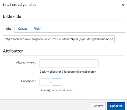Cancel with the Avbryt button

coord(98,106)
